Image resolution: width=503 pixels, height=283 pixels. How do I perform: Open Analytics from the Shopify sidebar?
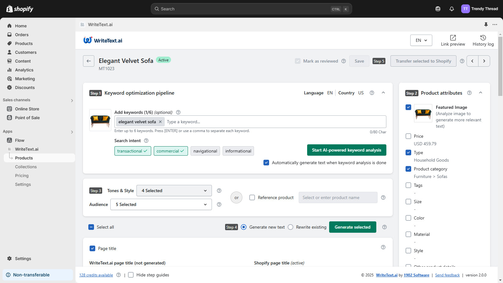[x=24, y=70]
